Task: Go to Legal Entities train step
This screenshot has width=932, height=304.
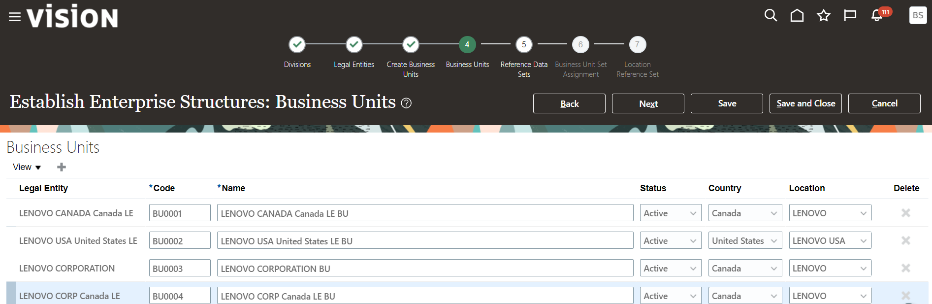Action: point(354,45)
